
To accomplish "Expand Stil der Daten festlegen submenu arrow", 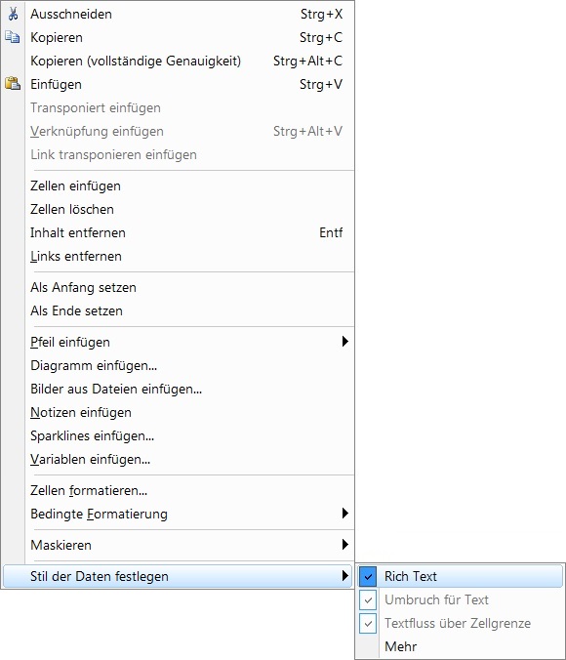I will pyautogui.click(x=345, y=575).
